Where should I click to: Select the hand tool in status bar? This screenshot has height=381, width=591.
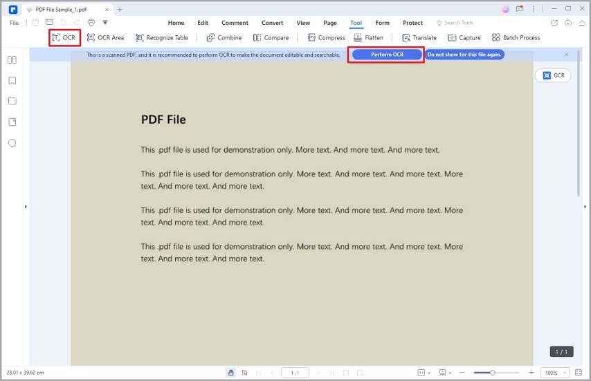(x=230, y=373)
